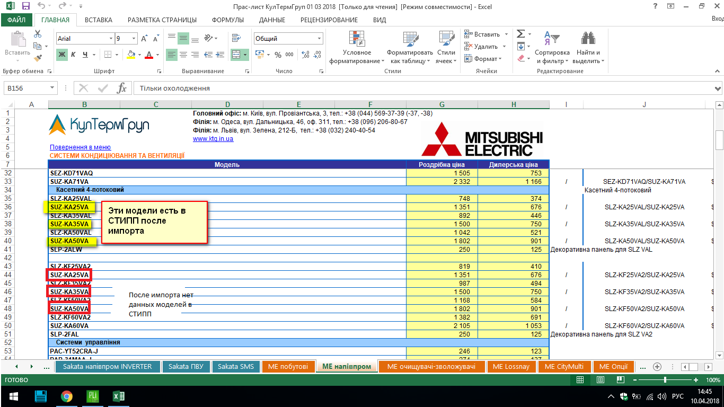The width and height of the screenshot is (724, 407).
Task: Click the formula bar input field
Action: pyautogui.click(x=423, y=88)
